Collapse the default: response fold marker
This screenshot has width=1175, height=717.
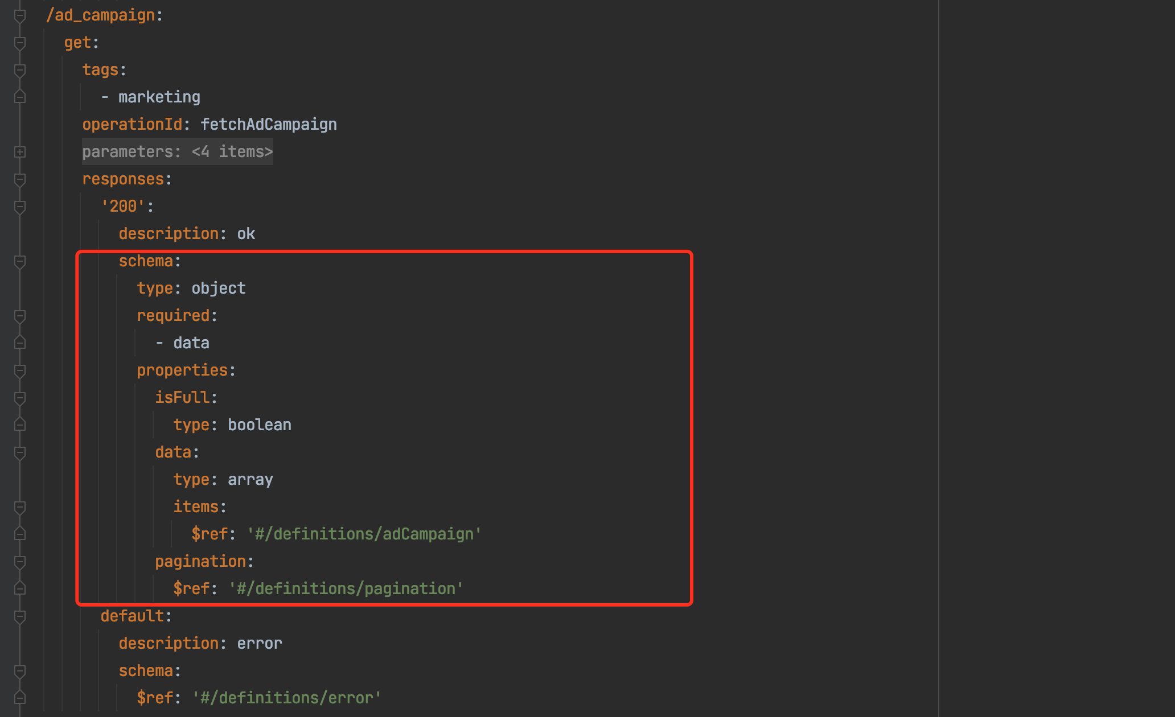(x=20, y=616)
